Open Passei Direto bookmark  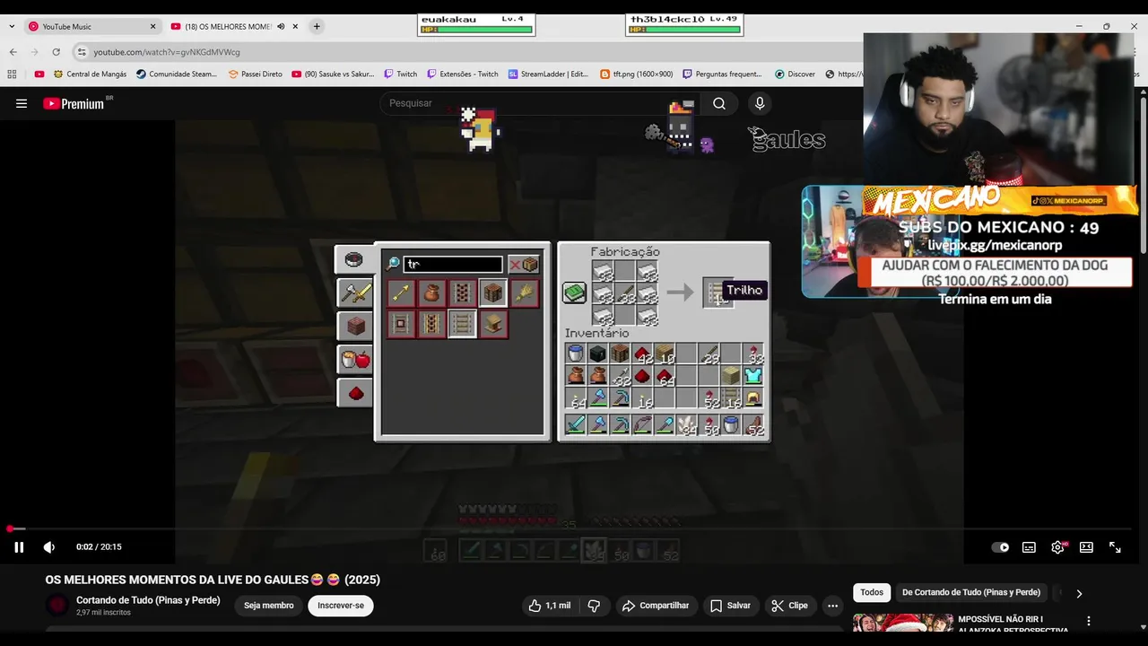point(255,74)
